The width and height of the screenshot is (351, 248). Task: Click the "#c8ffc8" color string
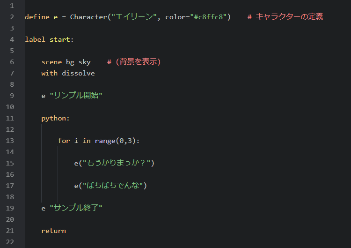point(208,17)
